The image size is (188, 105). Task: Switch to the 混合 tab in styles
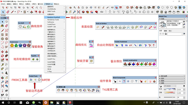point(170,31)
